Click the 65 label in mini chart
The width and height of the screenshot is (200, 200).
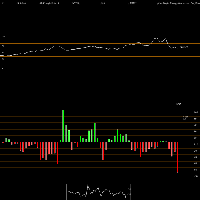tap(129, 194)
